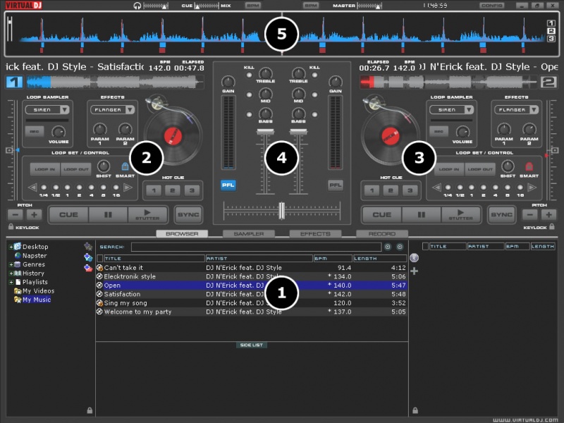Double loop length with deck 2 right arrow
Viewport: 564px width, 423px height.
click(532, 188)
